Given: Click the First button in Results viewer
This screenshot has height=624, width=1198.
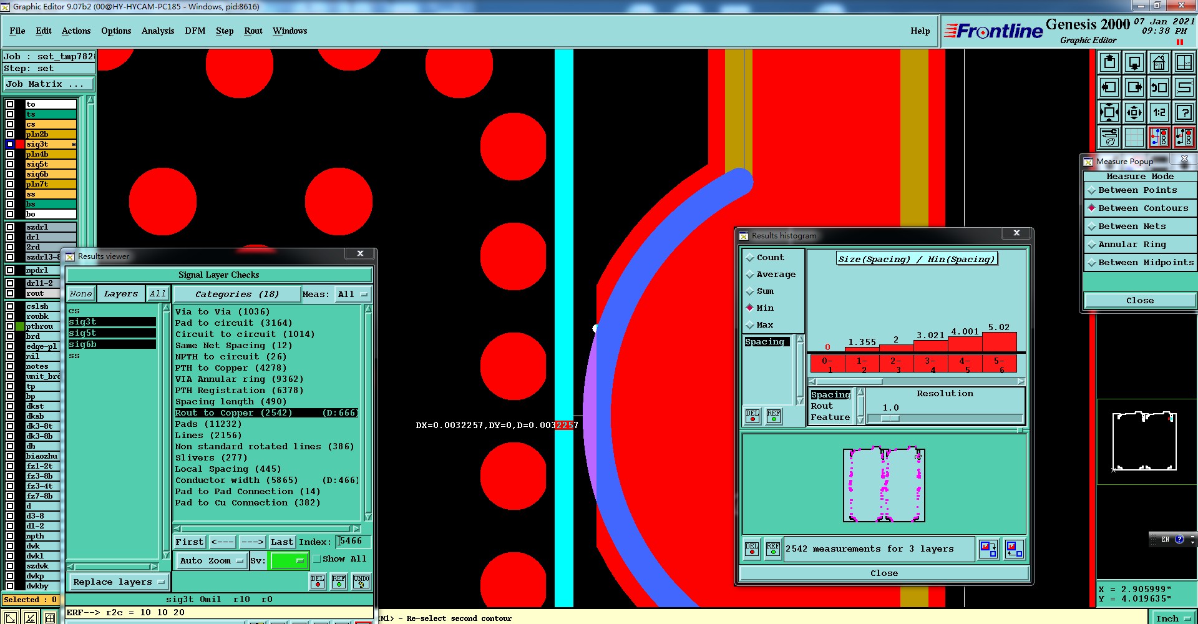Looking at the screenshot, I should (189, 542).
